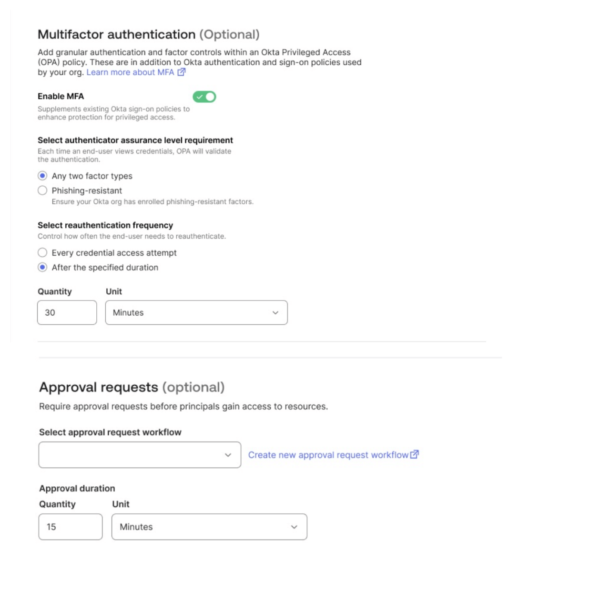Click the chevron in the Approval duration Unit dropdown
This screenshot has height=601, width=610.
(x=293, y=527)
